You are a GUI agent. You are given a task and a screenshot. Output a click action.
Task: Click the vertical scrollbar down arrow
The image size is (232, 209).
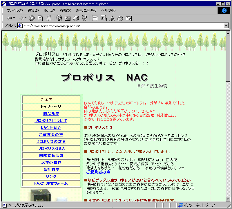(228, 199)
